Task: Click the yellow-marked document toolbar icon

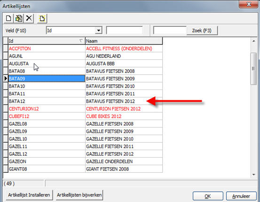Action: click(42, 18)
